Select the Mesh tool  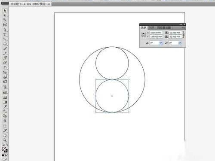[5, 97]
